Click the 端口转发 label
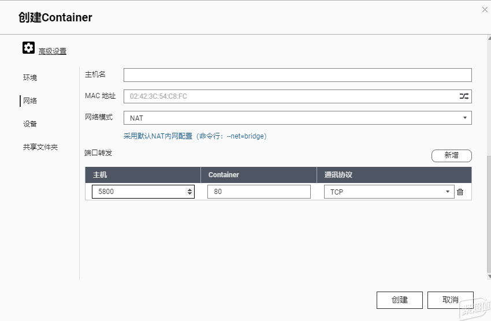This screenshot has width=491, height=321. (98, 153)
